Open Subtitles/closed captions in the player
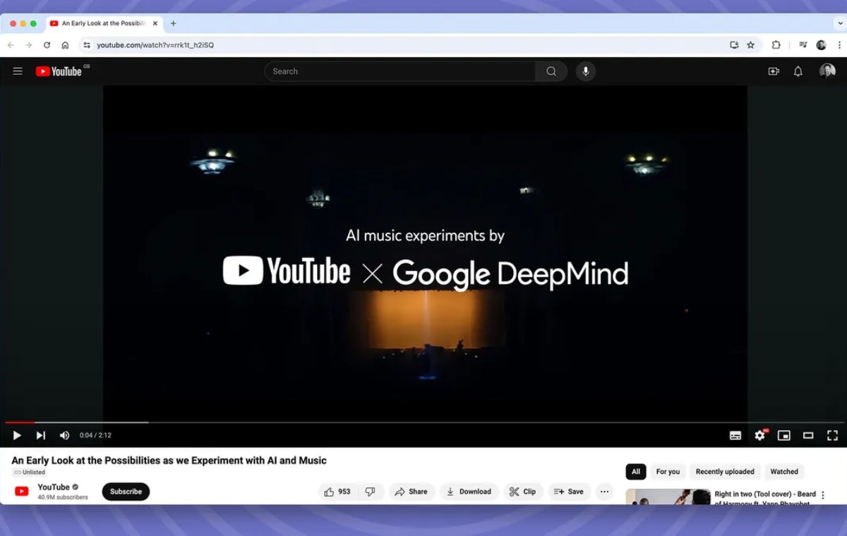The image size is (847, 536). pos(735,435)
